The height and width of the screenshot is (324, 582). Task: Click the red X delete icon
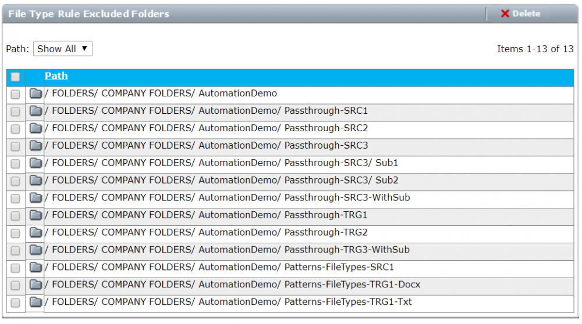[x=505, y=13]
